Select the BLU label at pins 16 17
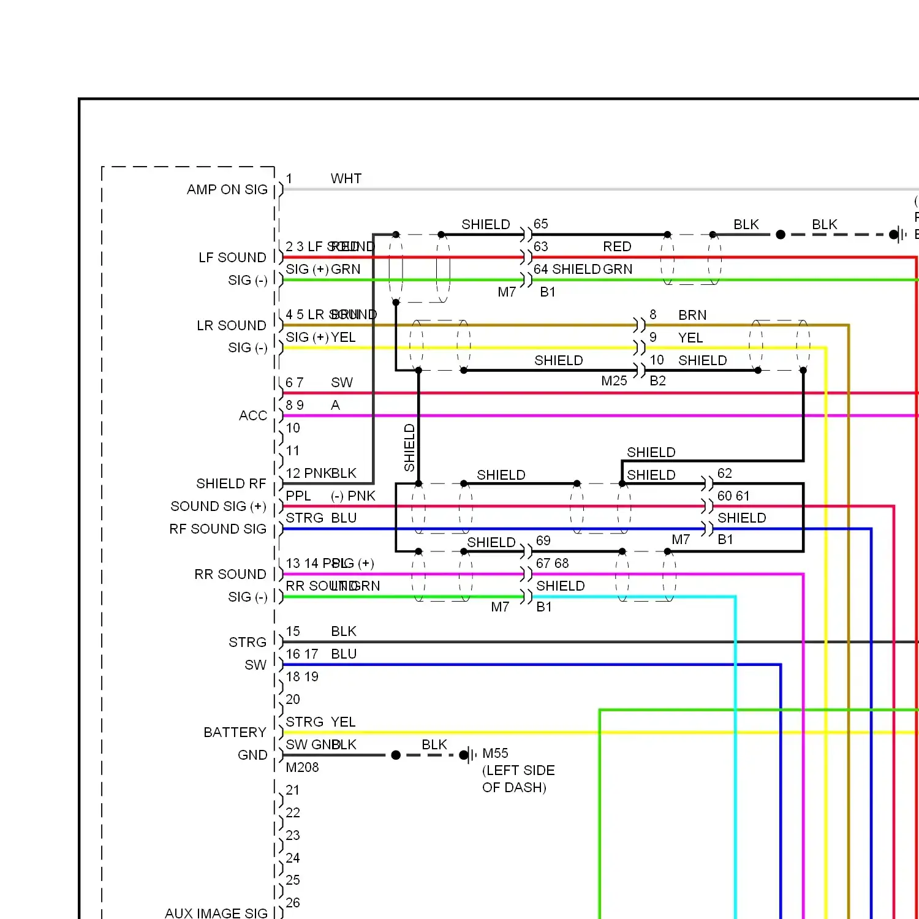This screenshot has height=919, width=919. [x=344, y=654]
